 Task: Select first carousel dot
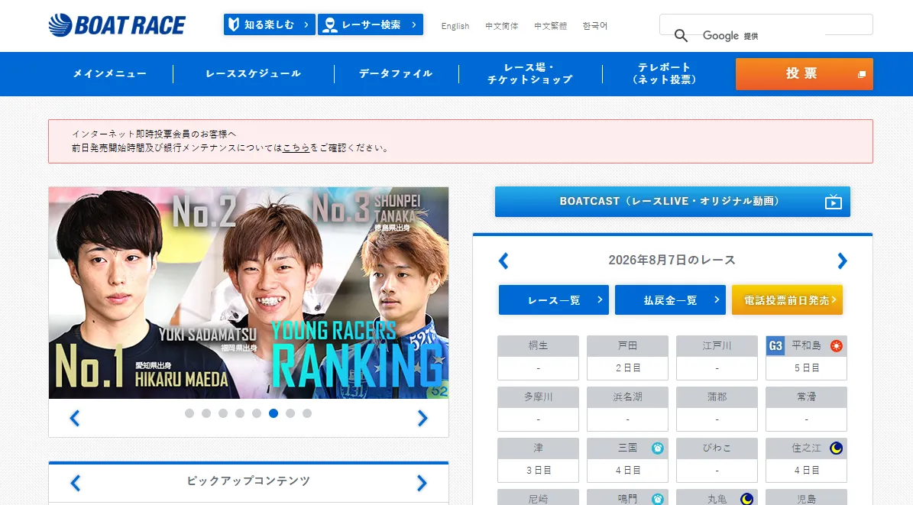[189, 413]
